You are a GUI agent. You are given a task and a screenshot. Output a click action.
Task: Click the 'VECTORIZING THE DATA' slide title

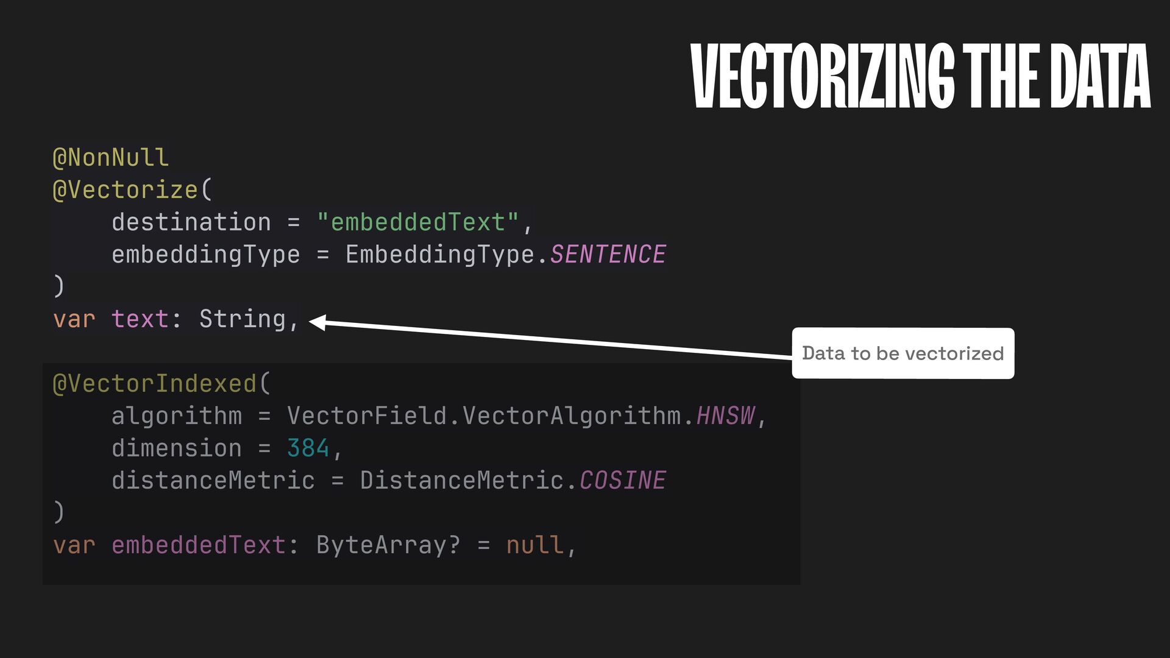[920, 76]
